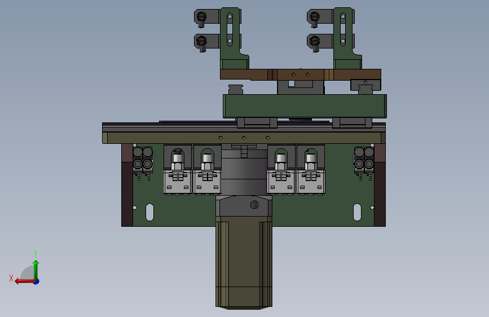Click the red X axis arrow of triad
The image size is (489, 317).
[24, 281]
